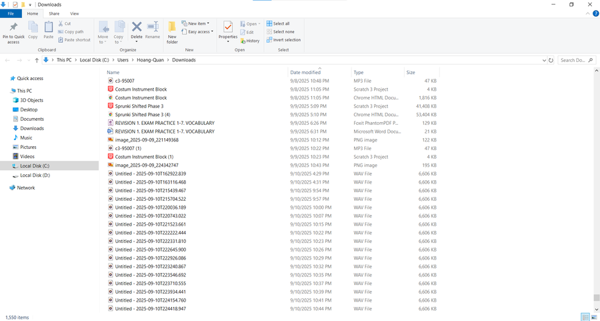Switch to Details view icon
Screen dimensions: 600x321
[585, 317]
